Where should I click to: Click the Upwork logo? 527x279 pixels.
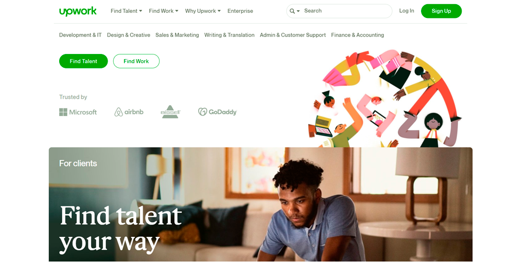coord(78,11)
